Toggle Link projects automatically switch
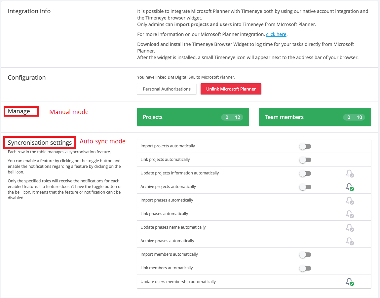Viewport: 380px width, 298px height. point(305,160)
